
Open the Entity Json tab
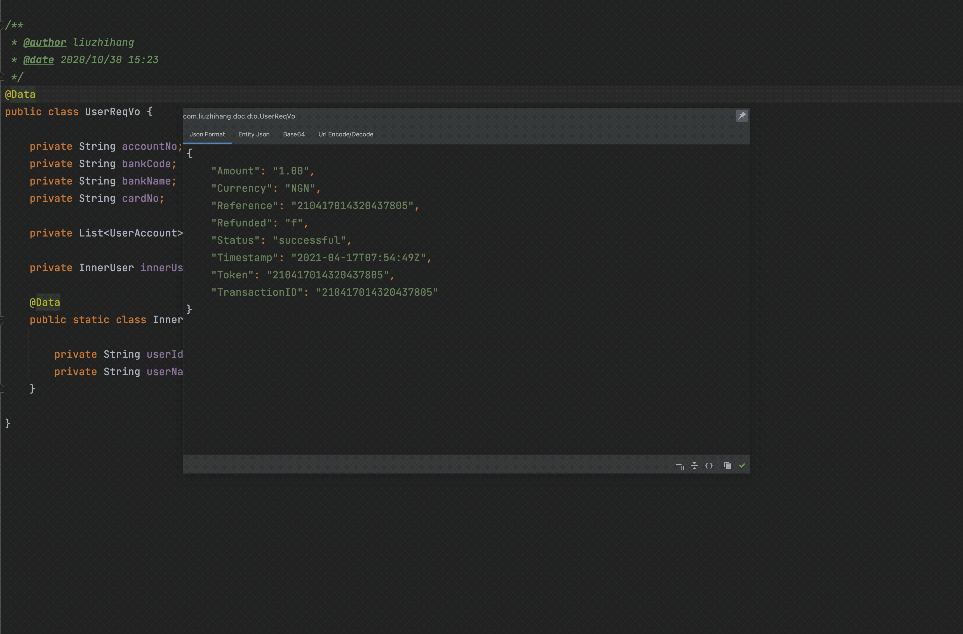click(x=254, y=134)
